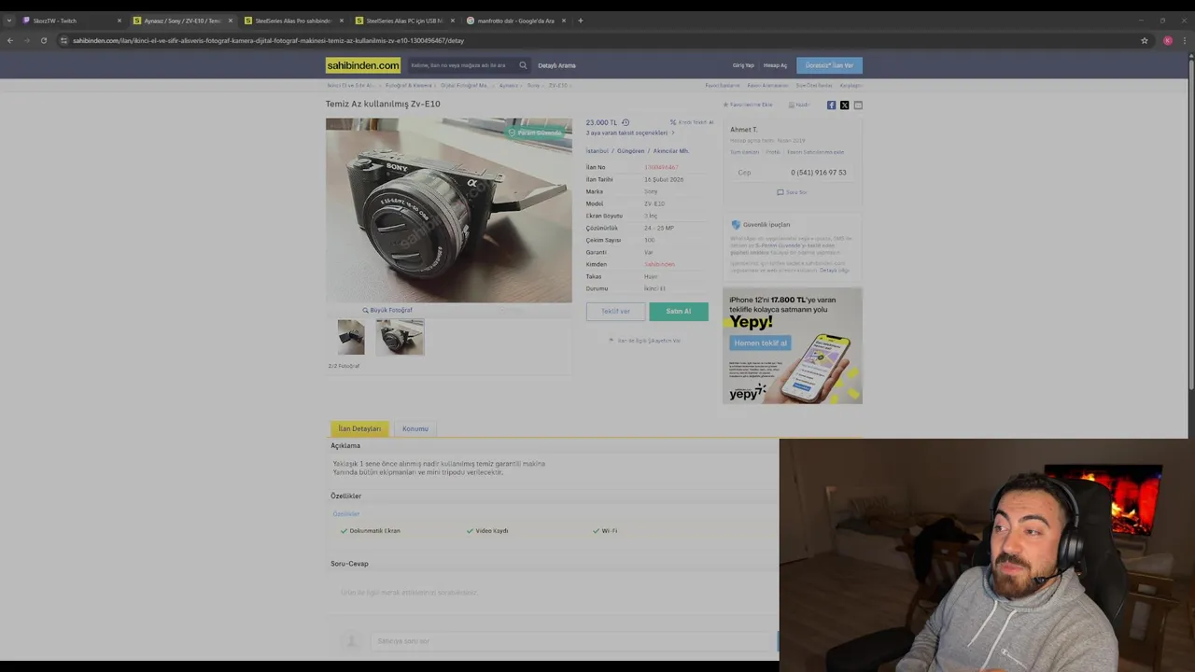This screenshot has height=672, width=1195.
Task: Switch to İlan Detayları tab
Action: pos(359,428)
